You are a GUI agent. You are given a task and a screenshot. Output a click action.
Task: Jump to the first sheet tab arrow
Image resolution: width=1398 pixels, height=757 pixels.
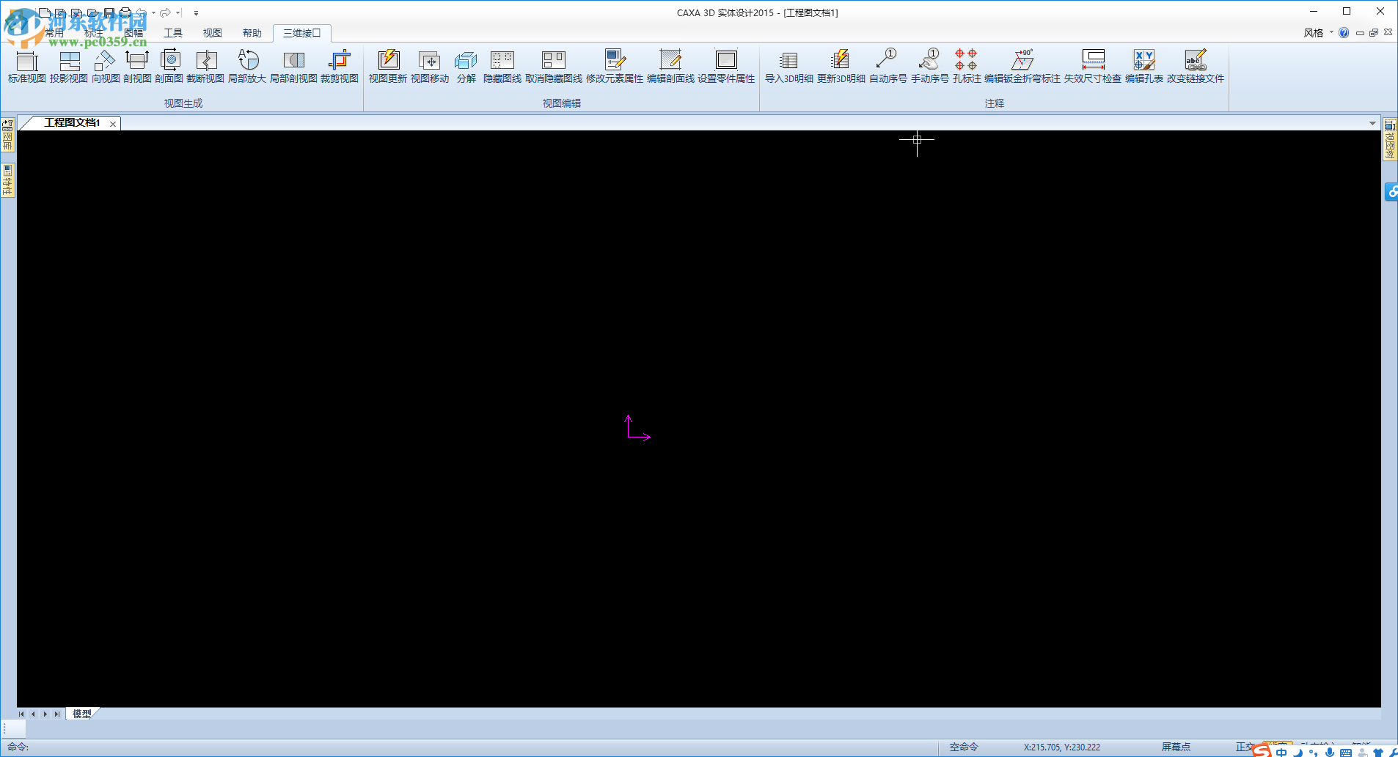coord(21,714)
